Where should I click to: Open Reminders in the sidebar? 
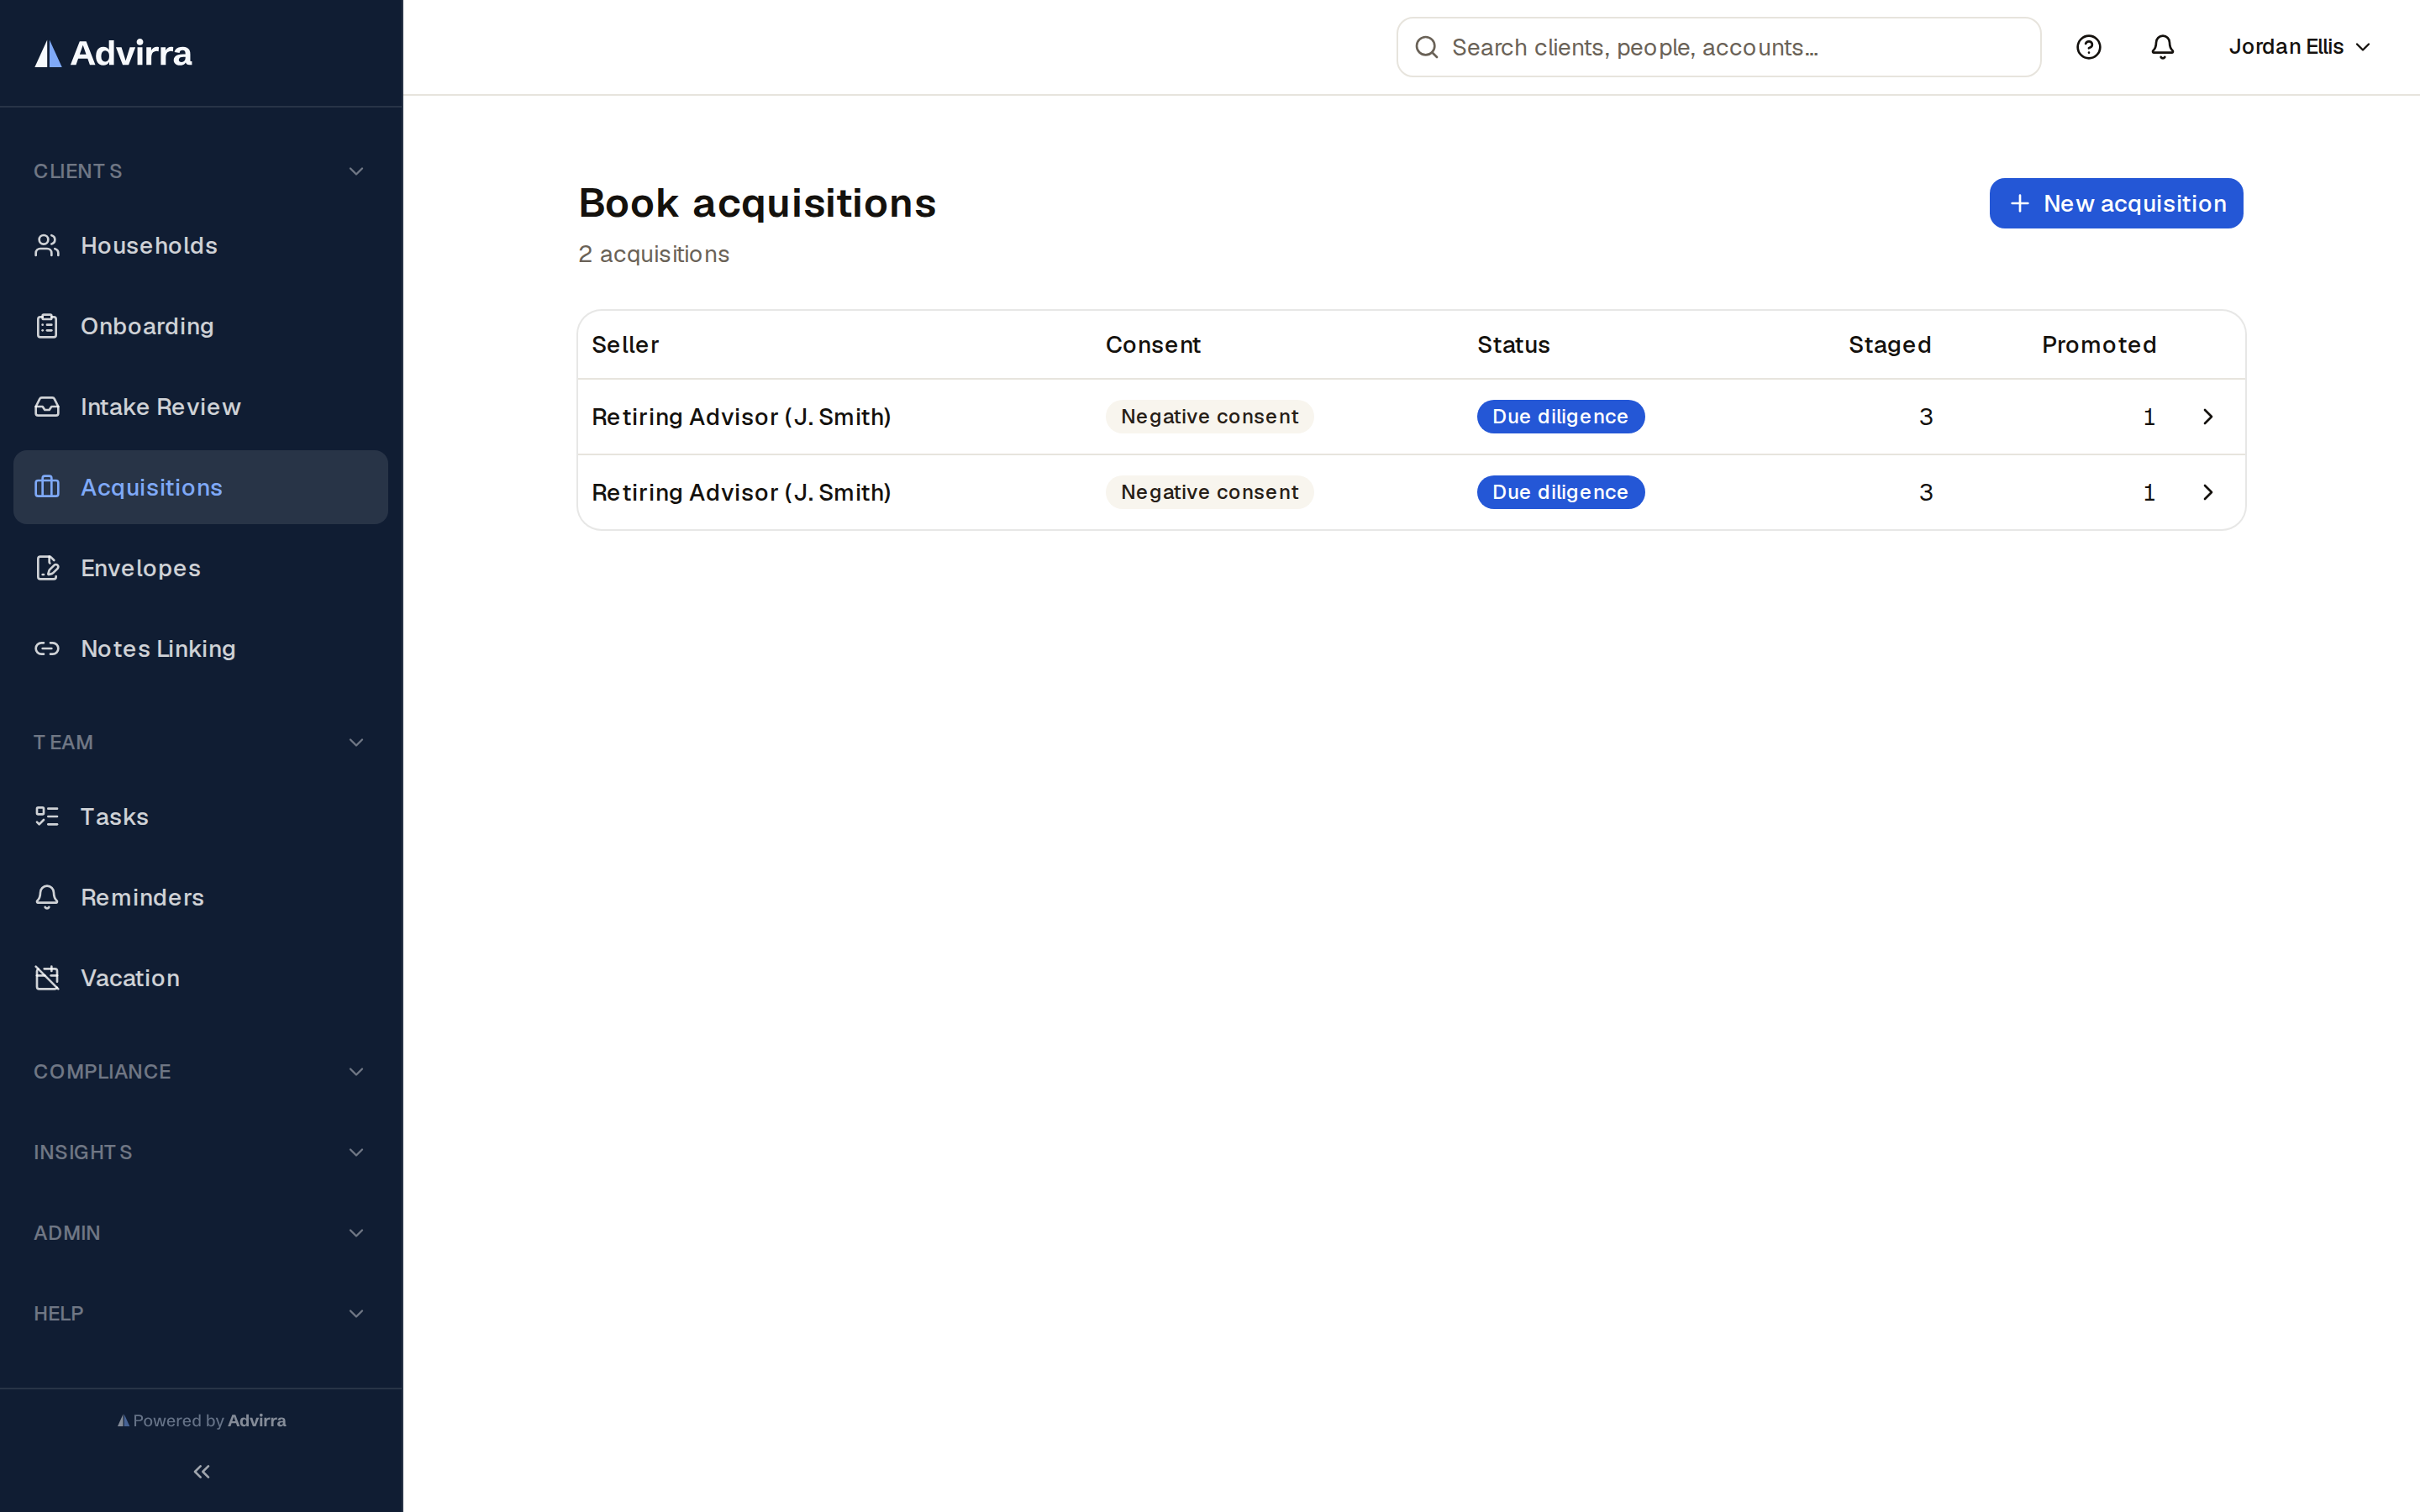tap(201, 897)
